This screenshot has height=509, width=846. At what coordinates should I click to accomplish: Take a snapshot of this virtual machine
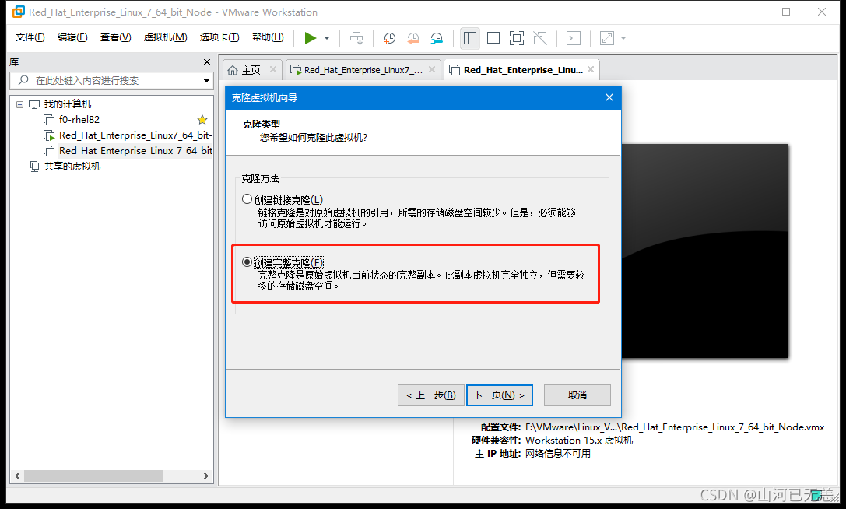click(389, 38)
